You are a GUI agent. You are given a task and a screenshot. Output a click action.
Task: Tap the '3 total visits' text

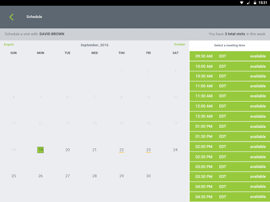[235, 34]
